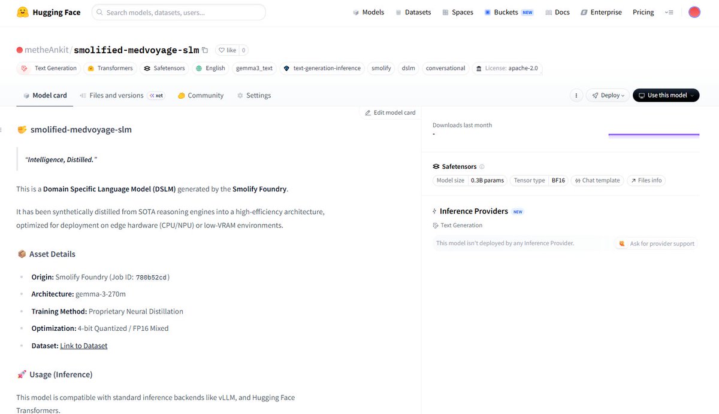Go to Spaces
This screenshot has height=414, width=719.
coord(458,12)
